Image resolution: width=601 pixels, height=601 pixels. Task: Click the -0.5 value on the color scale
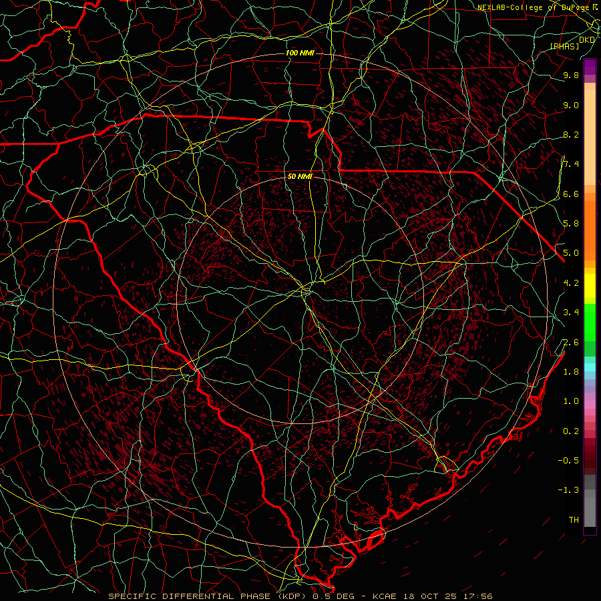pos(568,461)
